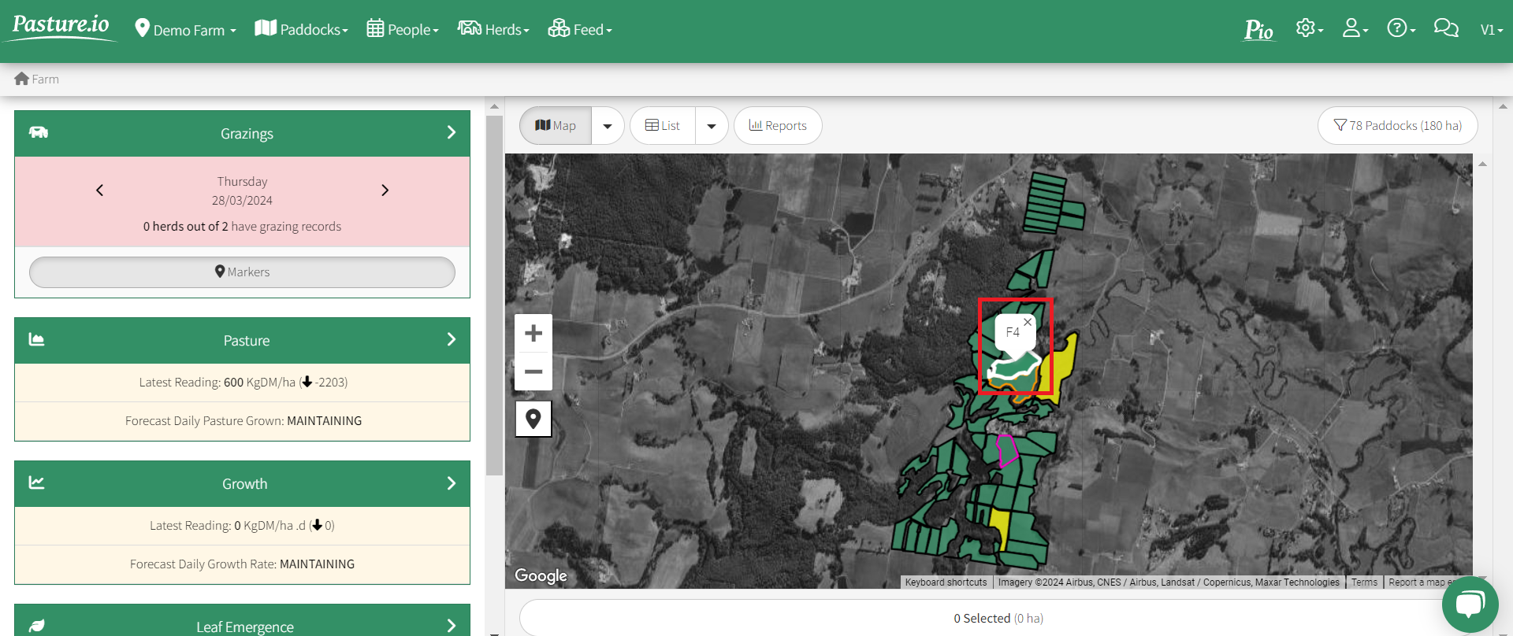1513x636 pixels.
Task: Open the live chat widget
Action: coord(1470,604)
